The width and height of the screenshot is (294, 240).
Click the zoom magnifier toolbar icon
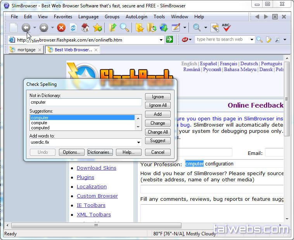(x=197, y=28)
